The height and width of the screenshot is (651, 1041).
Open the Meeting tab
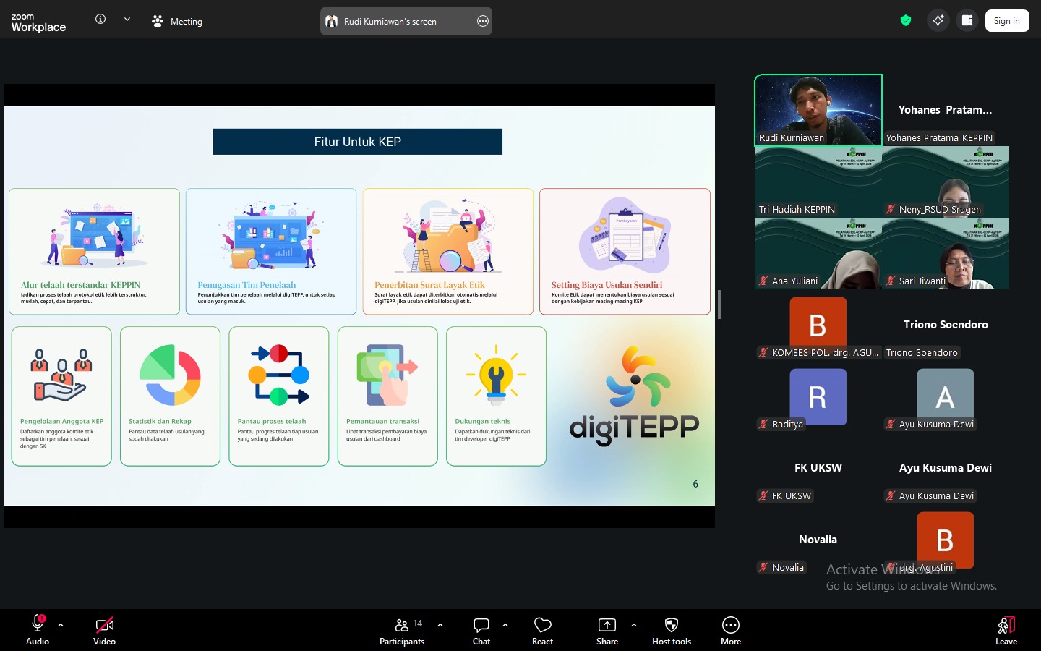177,21
